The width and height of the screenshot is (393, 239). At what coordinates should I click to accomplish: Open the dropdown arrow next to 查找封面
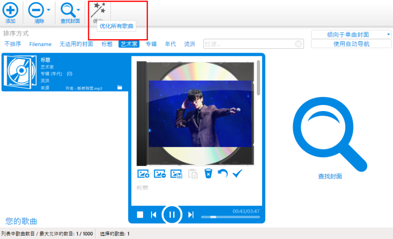coord(78,10)
